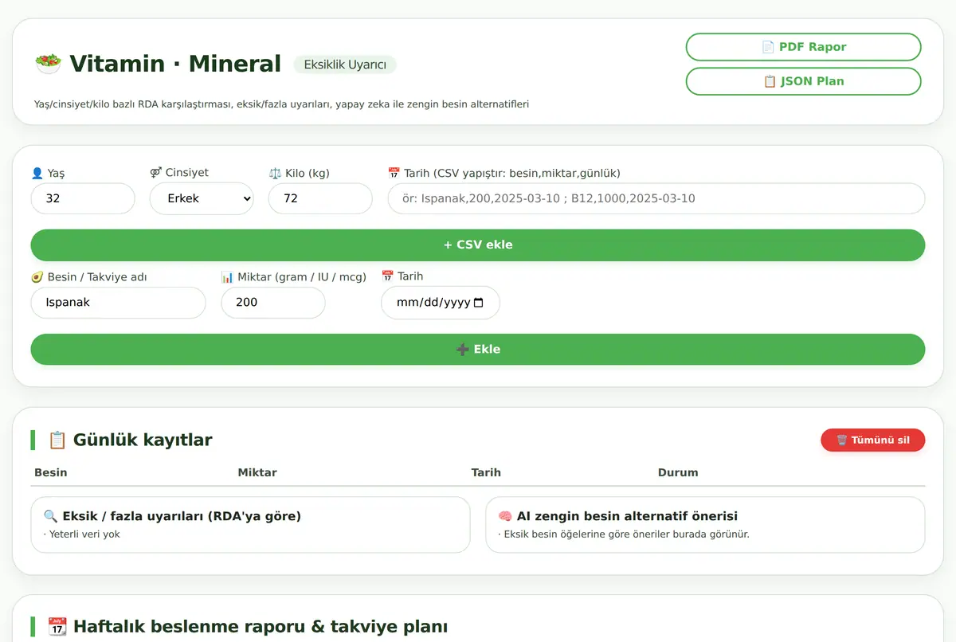
Task: Click the Tarih column header in records table
Action: click(x=486, y=472)
